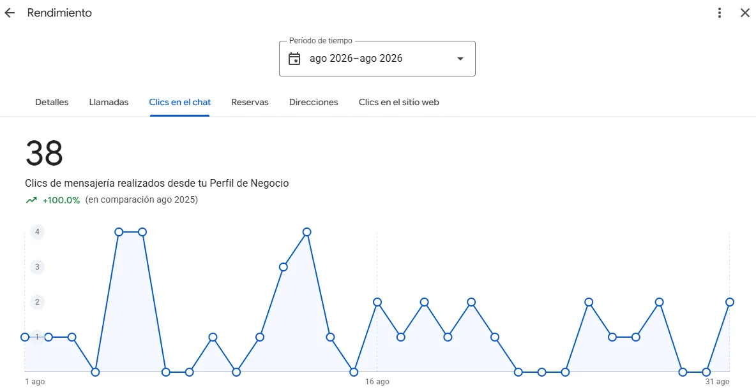Expand the time period dropdown arrow

tap(460, 59)
